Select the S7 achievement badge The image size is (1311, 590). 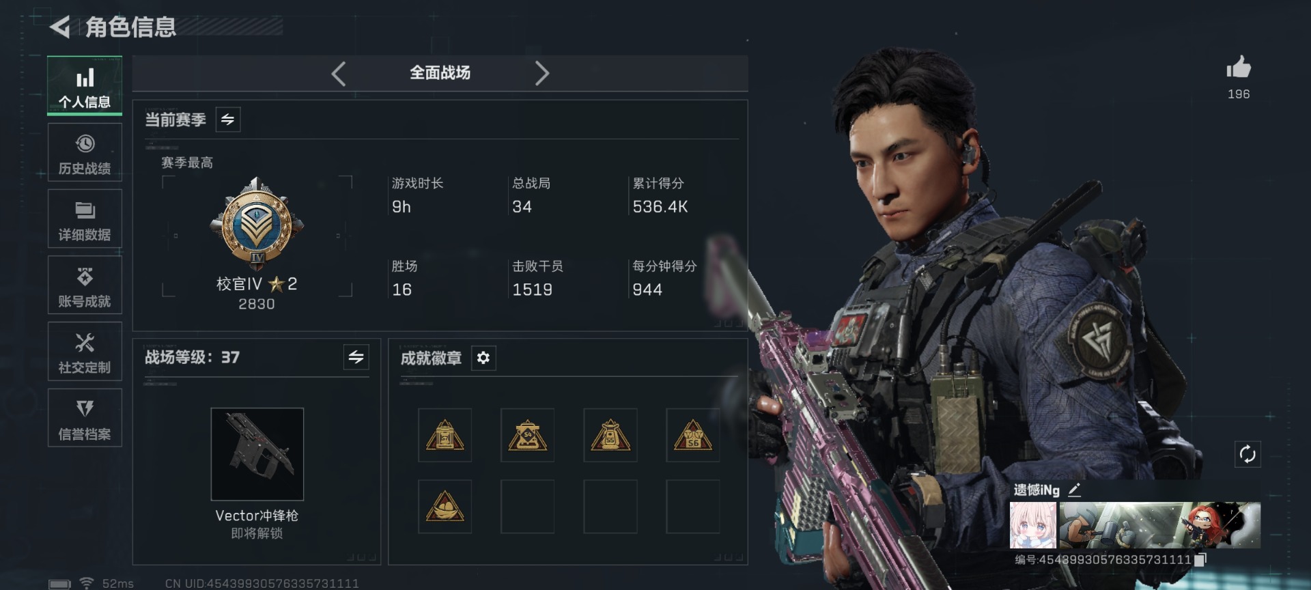(x=445, y=435)
